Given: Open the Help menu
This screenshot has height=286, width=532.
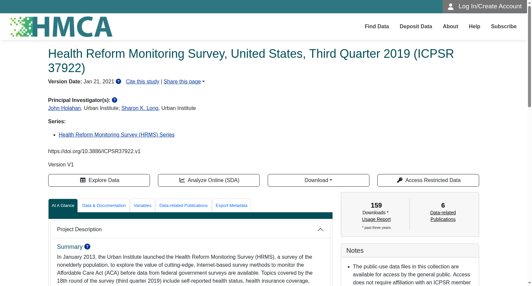Looking at the screenshot, I should [x=474, y=27].
